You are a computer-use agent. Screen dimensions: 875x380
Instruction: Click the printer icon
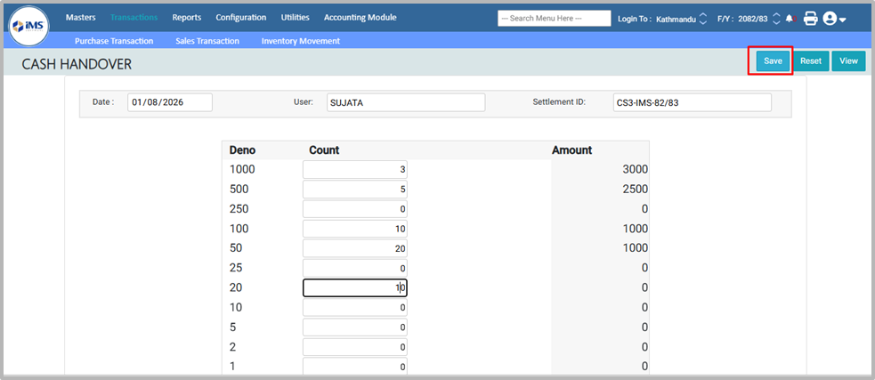click(810, 18)
